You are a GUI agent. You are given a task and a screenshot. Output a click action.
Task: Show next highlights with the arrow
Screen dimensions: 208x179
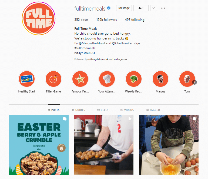tap(194, 82)
